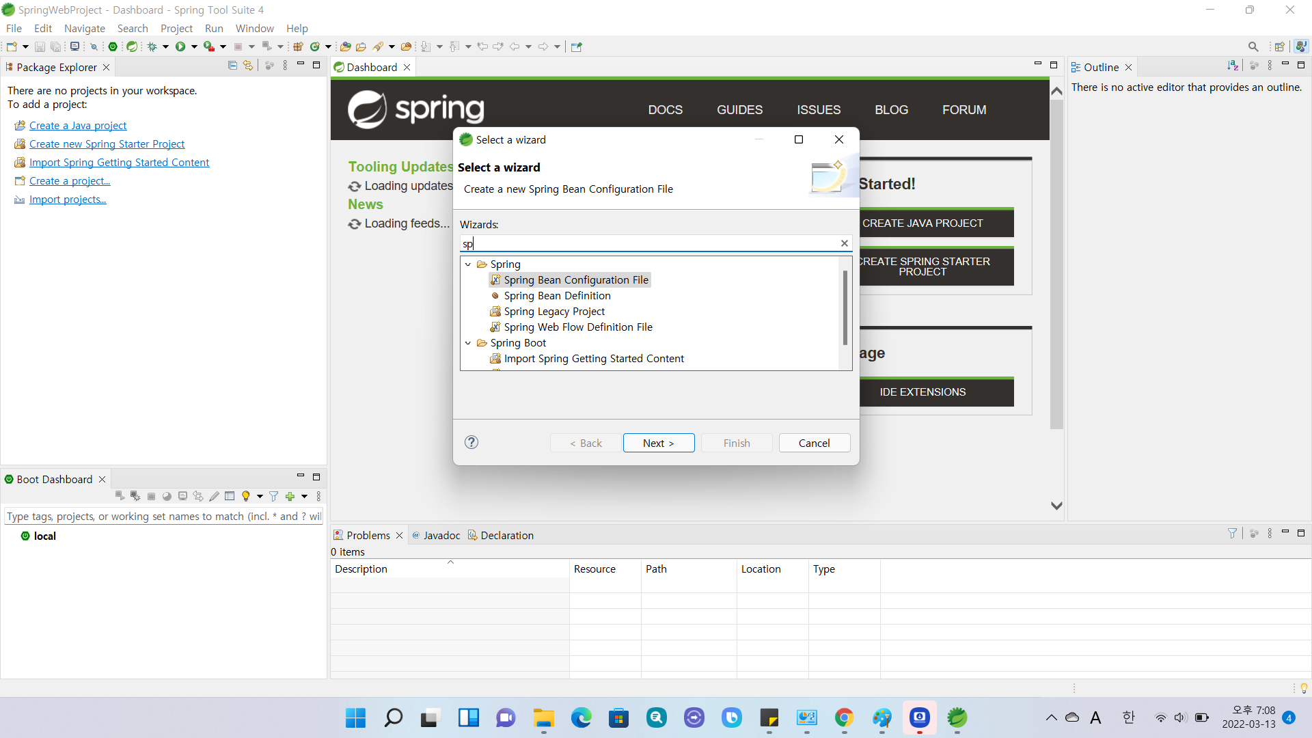Open the Navigate menu

(84, 28)
